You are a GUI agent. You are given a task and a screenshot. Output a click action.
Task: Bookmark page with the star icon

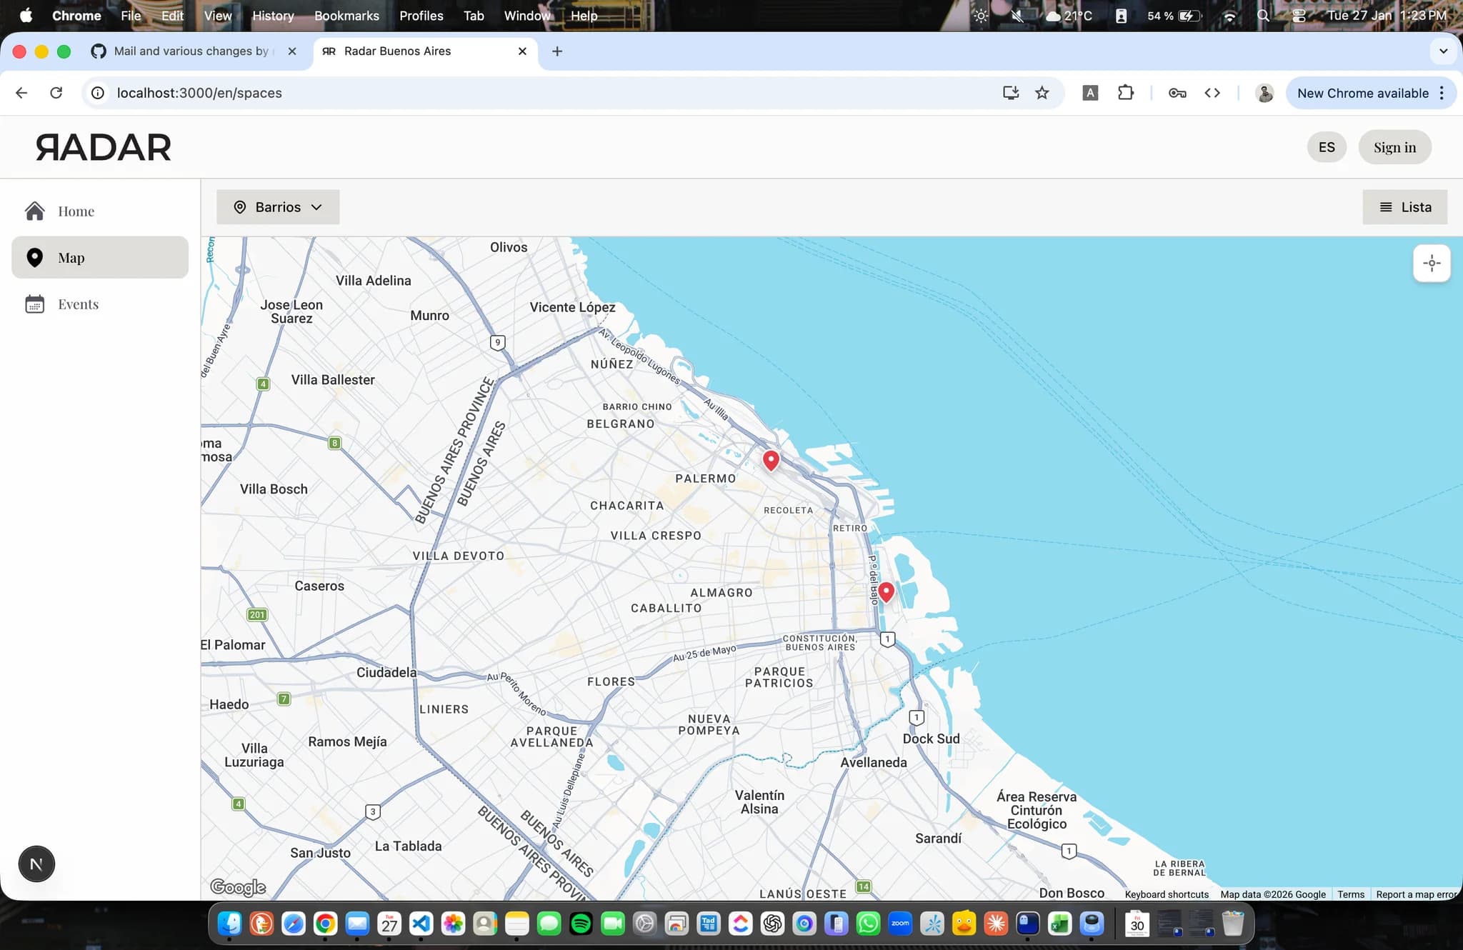click(x=1042, y=93)
